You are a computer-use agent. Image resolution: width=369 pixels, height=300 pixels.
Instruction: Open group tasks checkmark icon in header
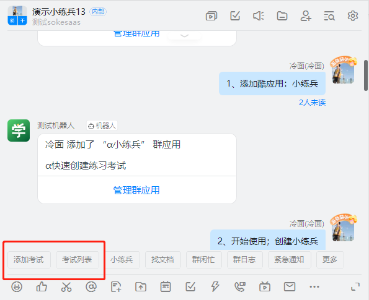(235, 16)
